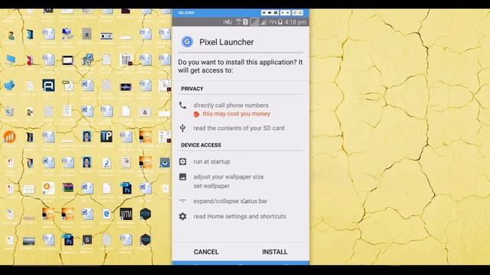Select the hexagon icon in the bottom row
This screenshot has height=275, width=490.
[145, 239]
